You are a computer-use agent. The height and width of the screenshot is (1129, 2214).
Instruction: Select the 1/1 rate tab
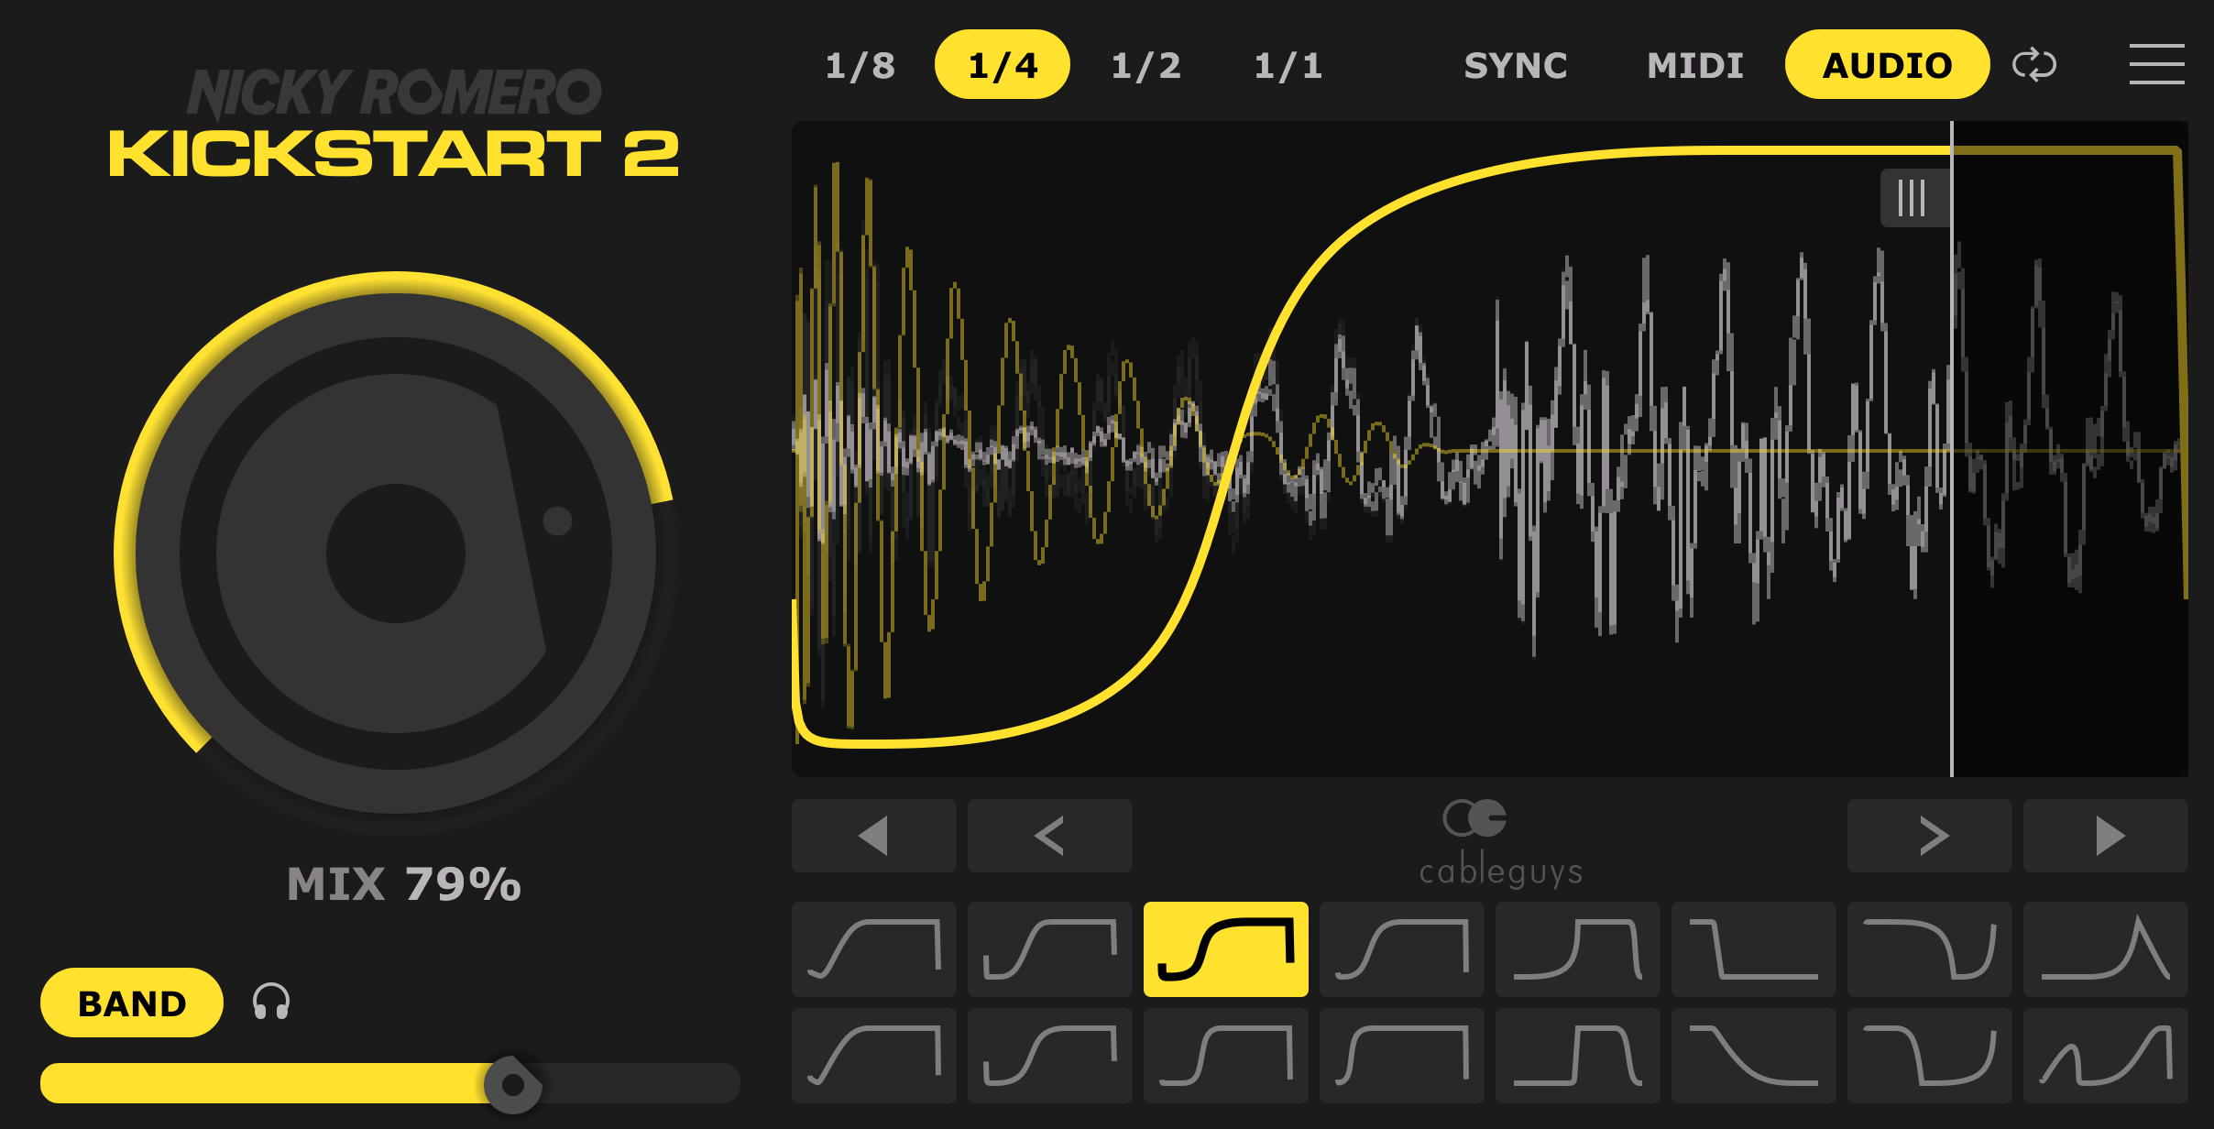1290,64
